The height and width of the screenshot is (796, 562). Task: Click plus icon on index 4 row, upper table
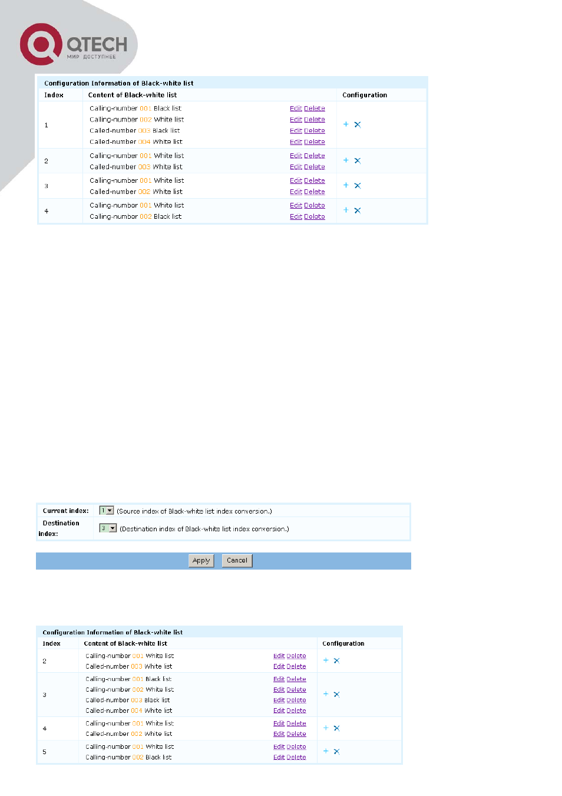(x=346, y=210)
